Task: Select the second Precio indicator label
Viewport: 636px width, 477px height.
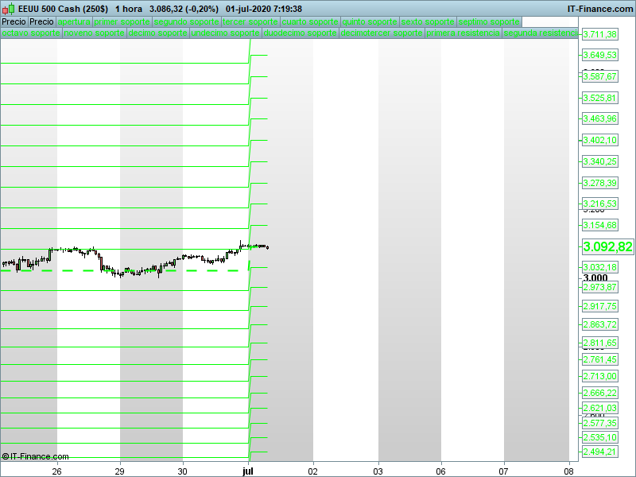Action: (x=41, y=22)
